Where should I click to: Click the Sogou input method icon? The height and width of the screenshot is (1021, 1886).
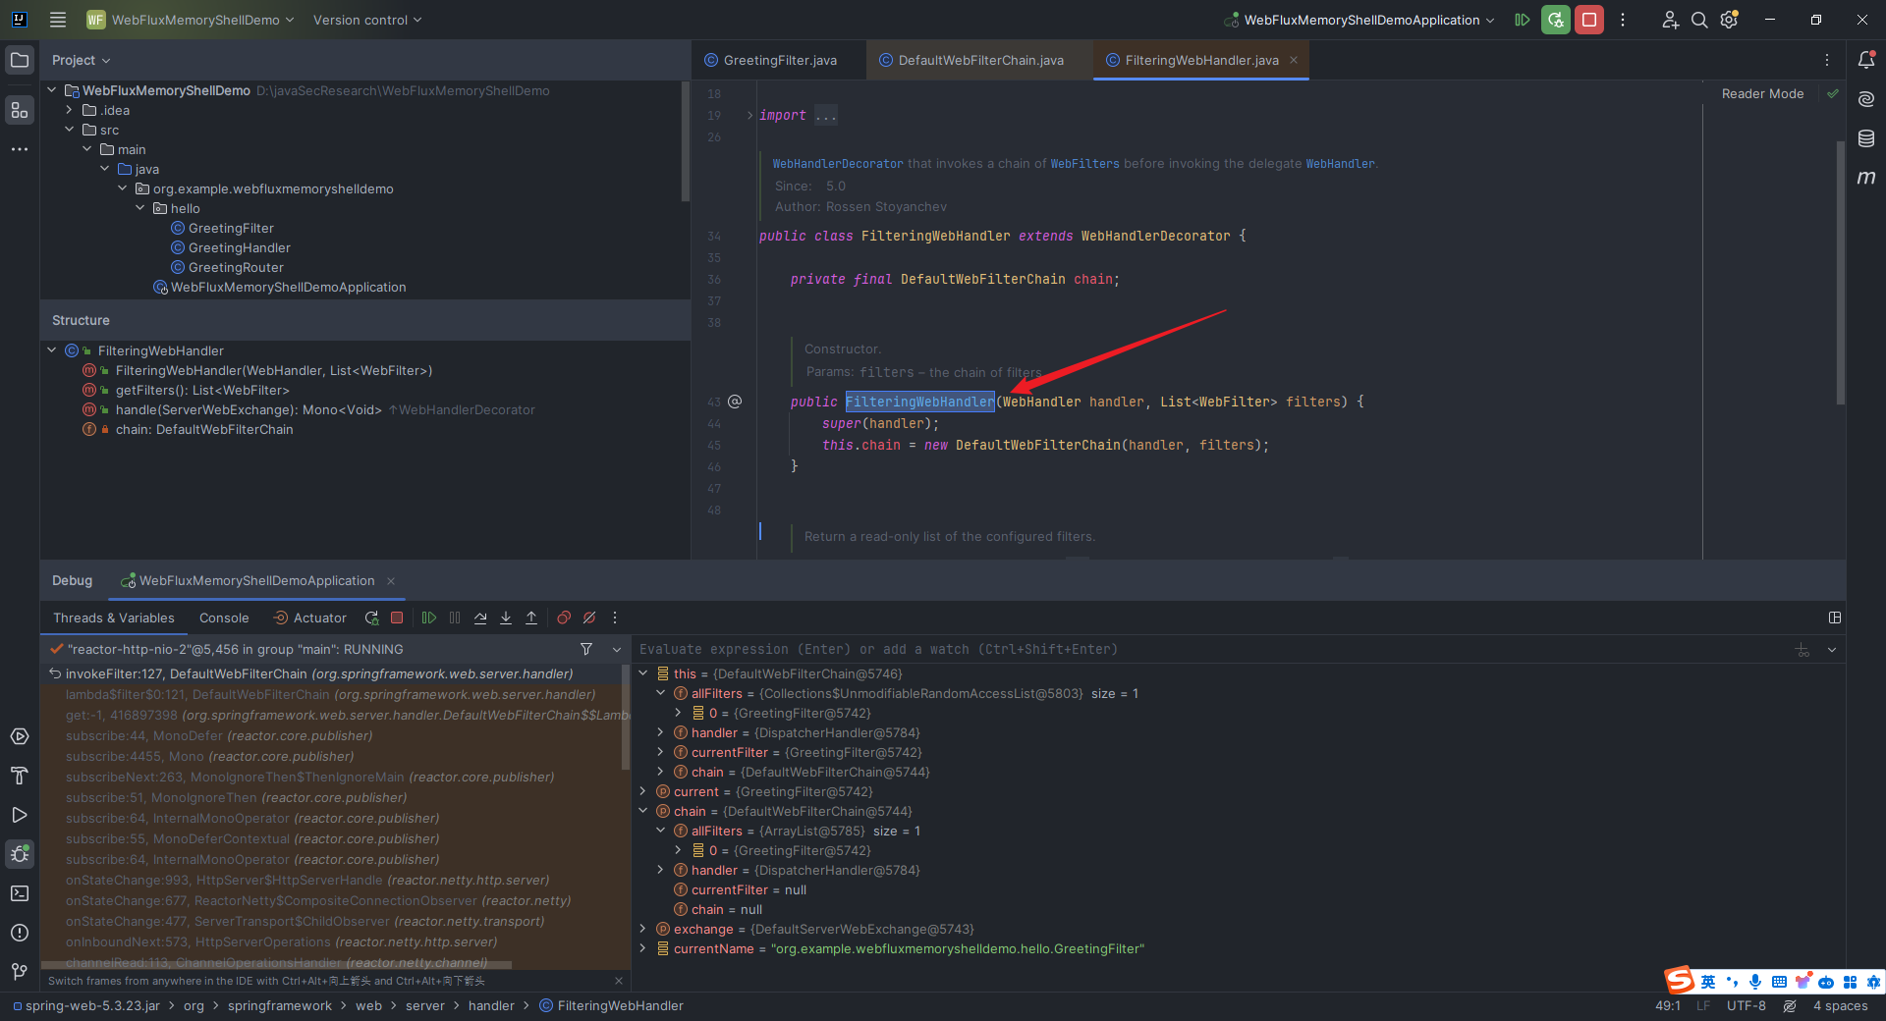(x=1679, y=980)
